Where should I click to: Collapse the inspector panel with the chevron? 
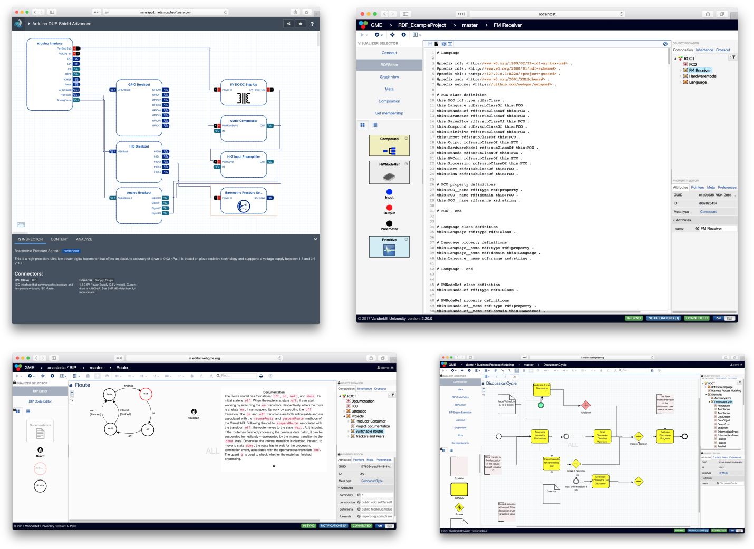315,239
